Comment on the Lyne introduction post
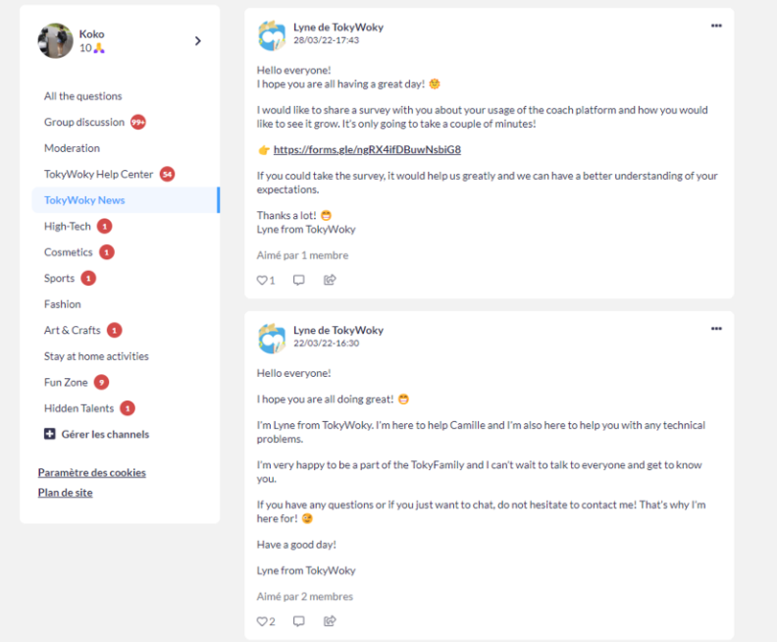Viewport: 777px width, 642px height. pos(299,620)
